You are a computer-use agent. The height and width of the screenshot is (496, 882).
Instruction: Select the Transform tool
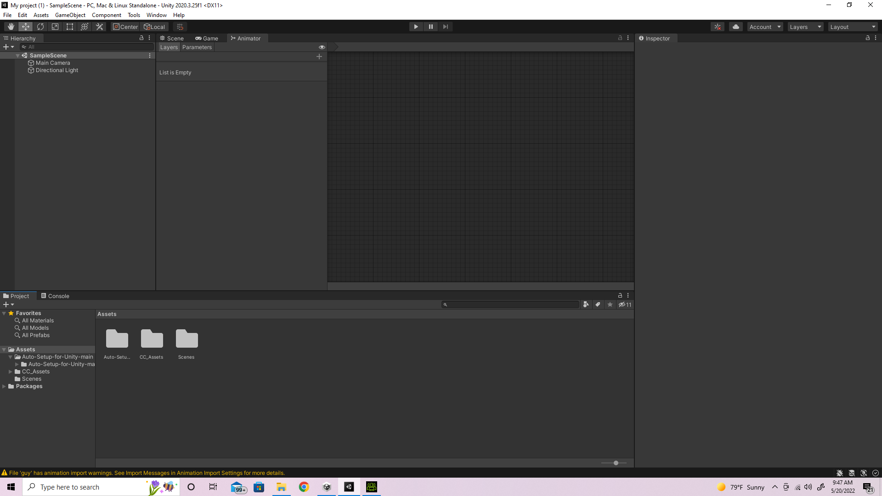[x=85, y=27]
